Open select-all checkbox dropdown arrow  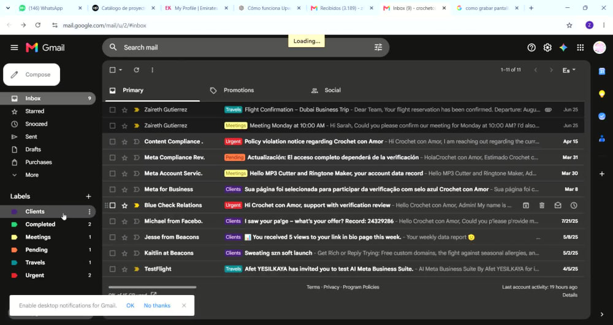pyautogui.click(x=120, y=70)
